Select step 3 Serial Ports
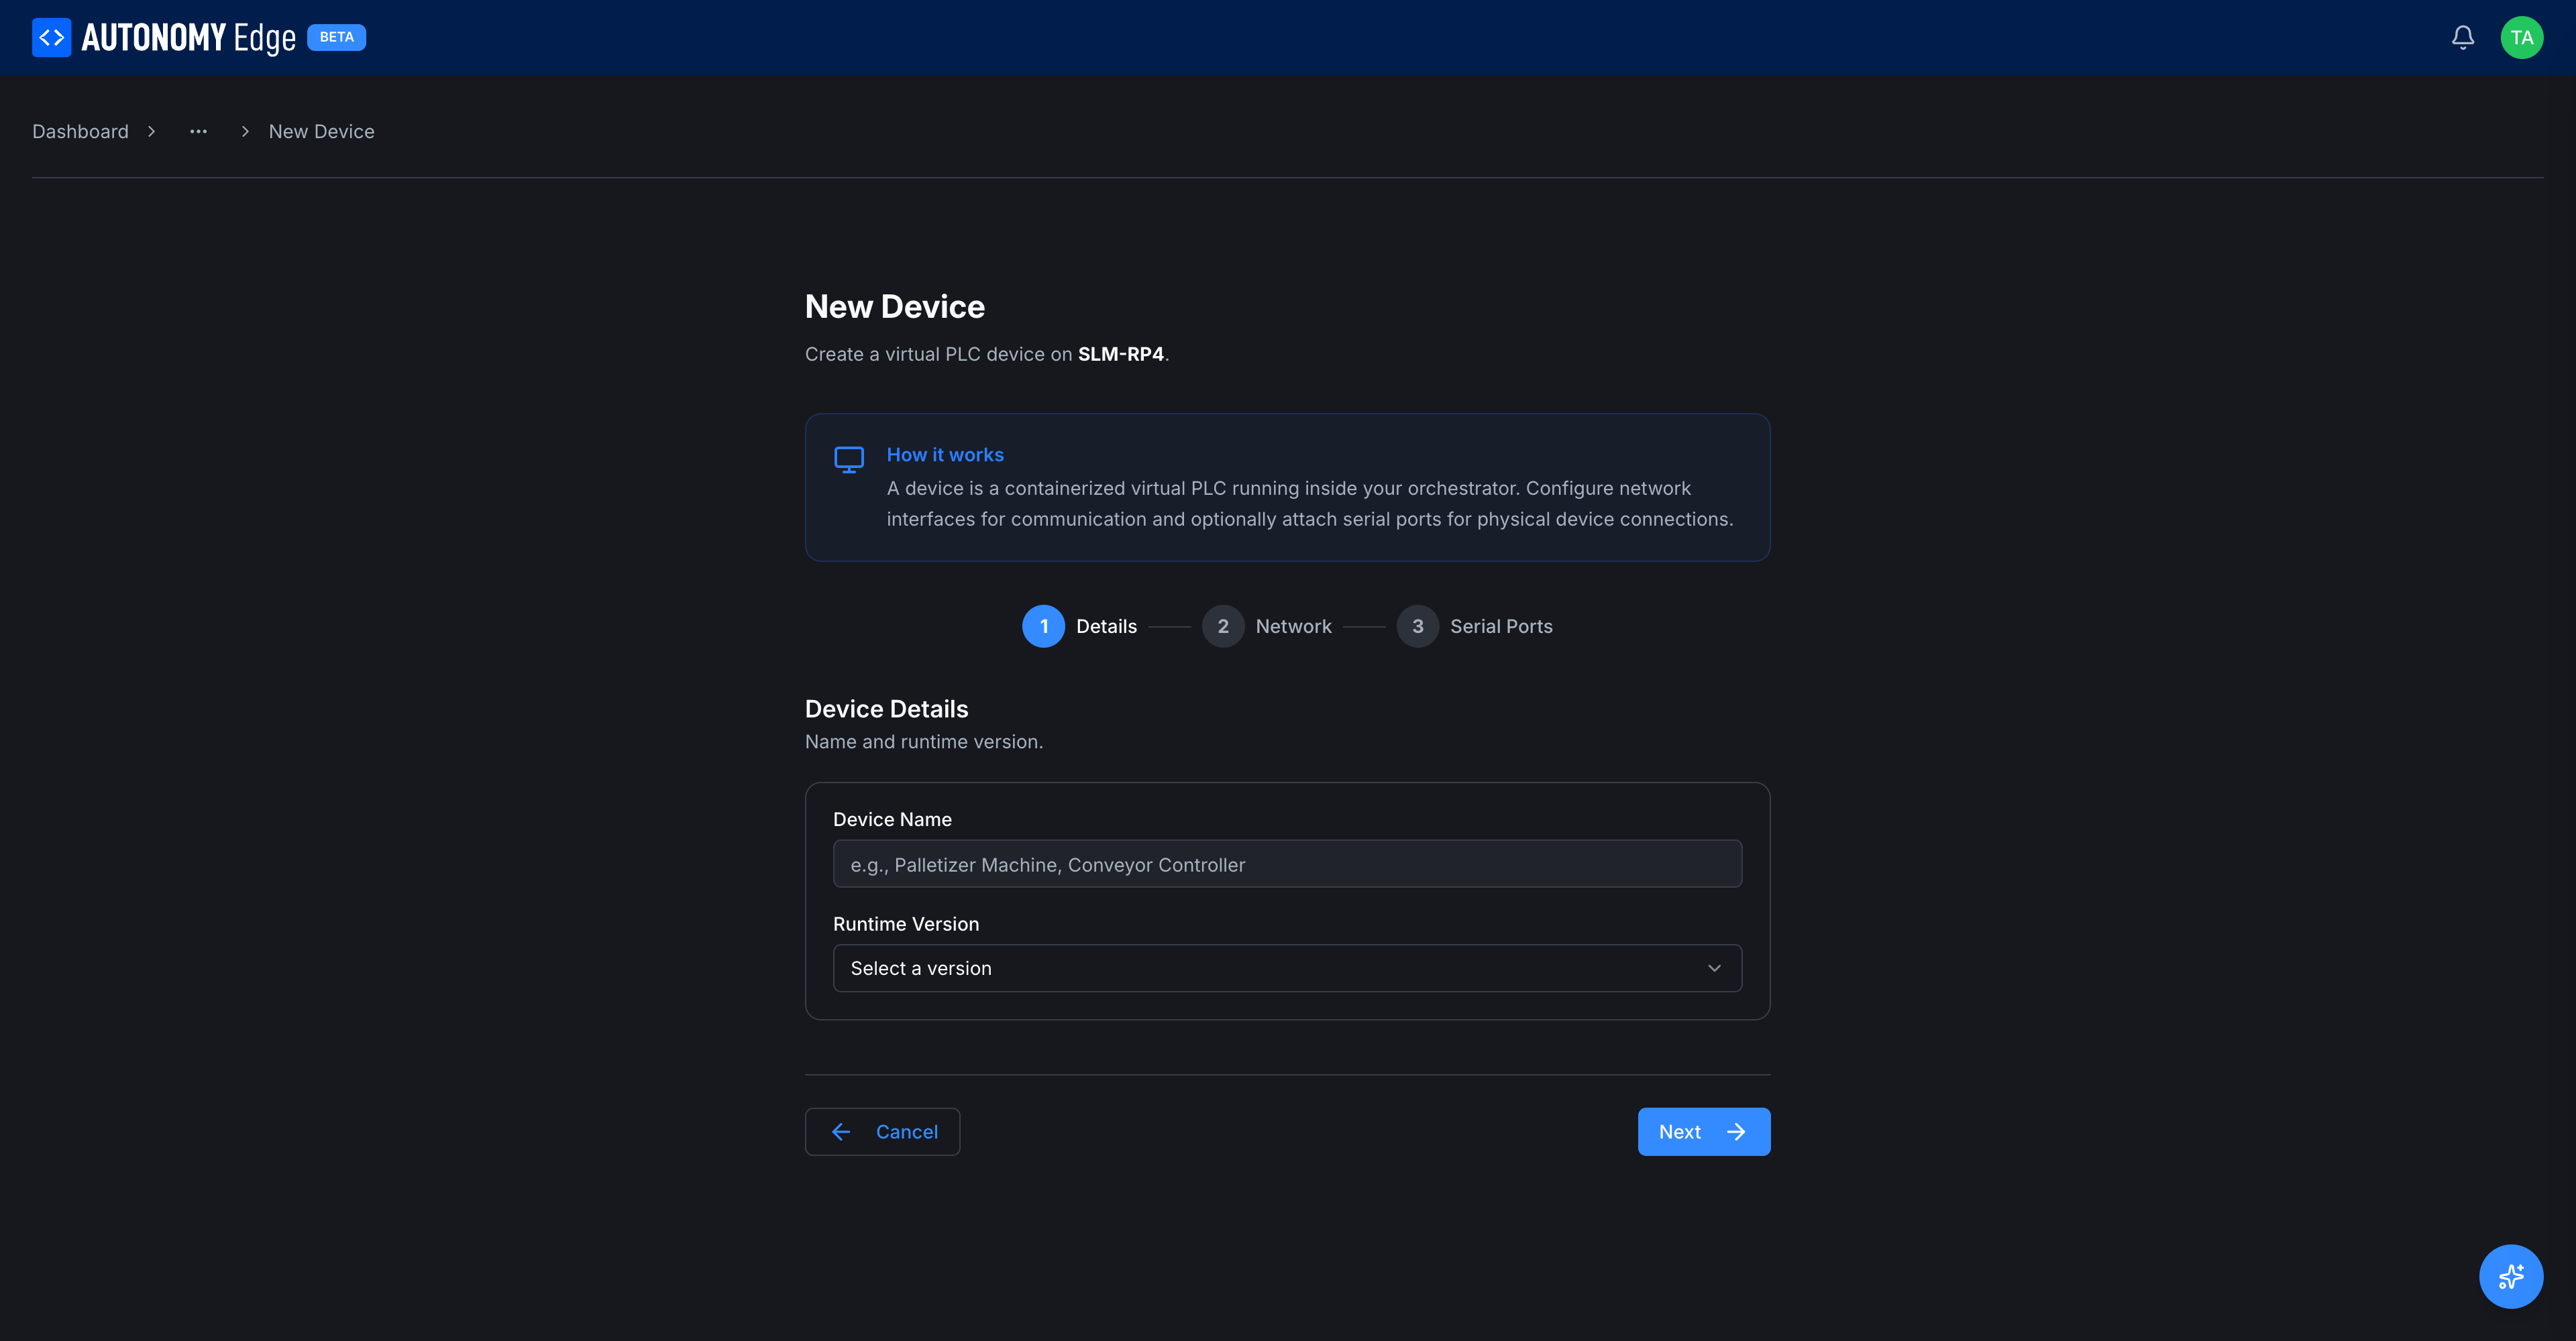 pos(1475,626)
